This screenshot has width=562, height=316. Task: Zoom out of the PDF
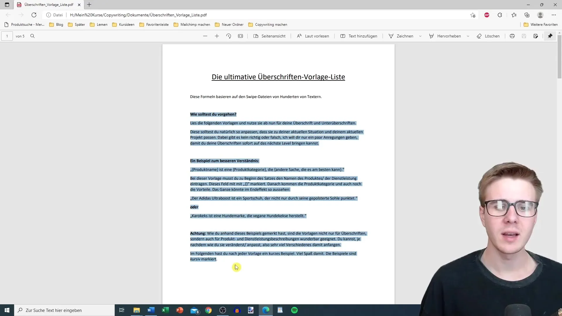pyautogui.click(x=205, y=36)
